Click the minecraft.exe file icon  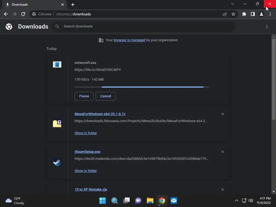tap(57, 64)
